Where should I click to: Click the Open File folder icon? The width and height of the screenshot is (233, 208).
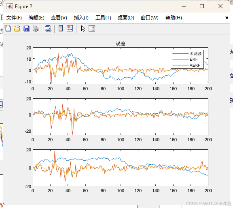point(17,28)
